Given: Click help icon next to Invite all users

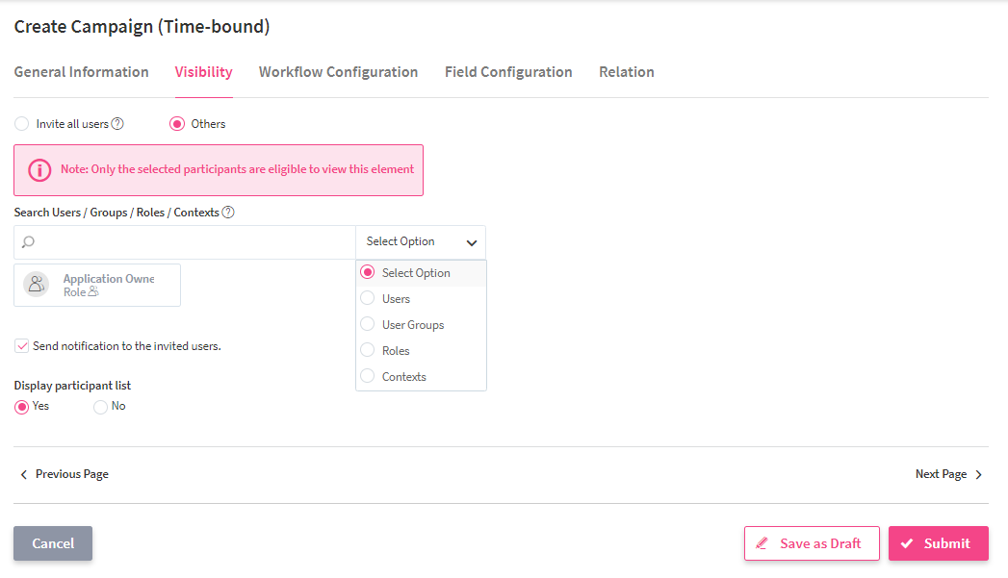Looking at the screenshot, I should pyautogui.click(x=117, y=124).
